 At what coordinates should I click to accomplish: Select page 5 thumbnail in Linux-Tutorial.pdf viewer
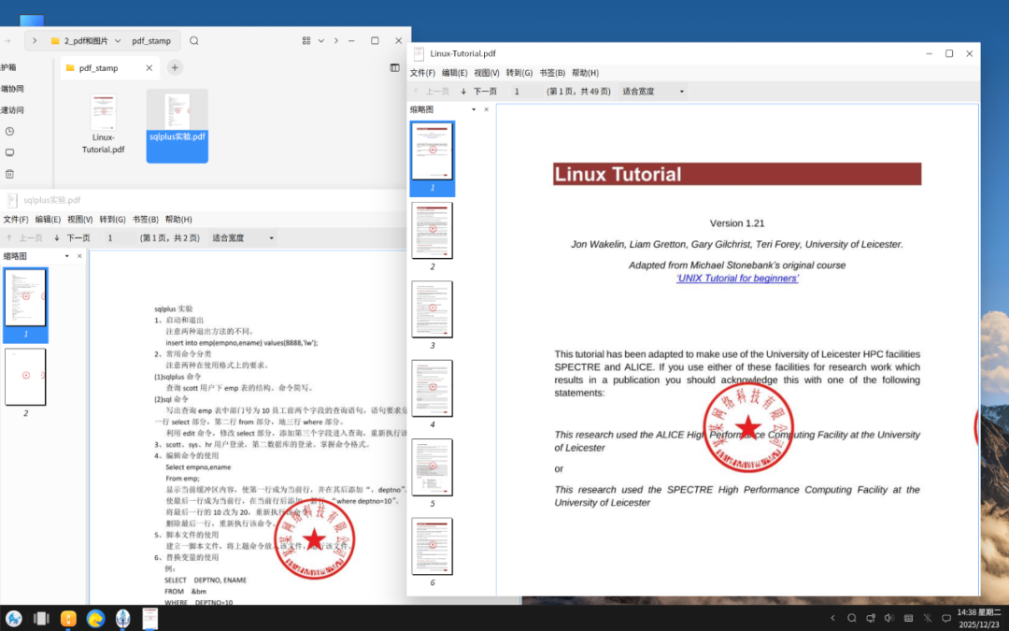click(433, 473)
